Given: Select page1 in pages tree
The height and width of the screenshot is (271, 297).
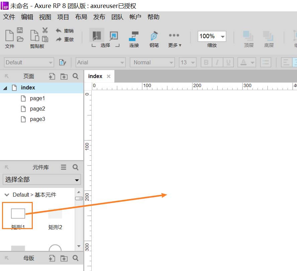Looking at the screenshot, I should click(x=37, y=98).
